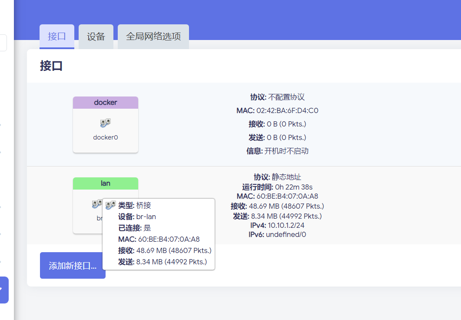Select the 接口 tab
Screen dimensions: 461x320
pyautogui.click(x=57, y=37)
